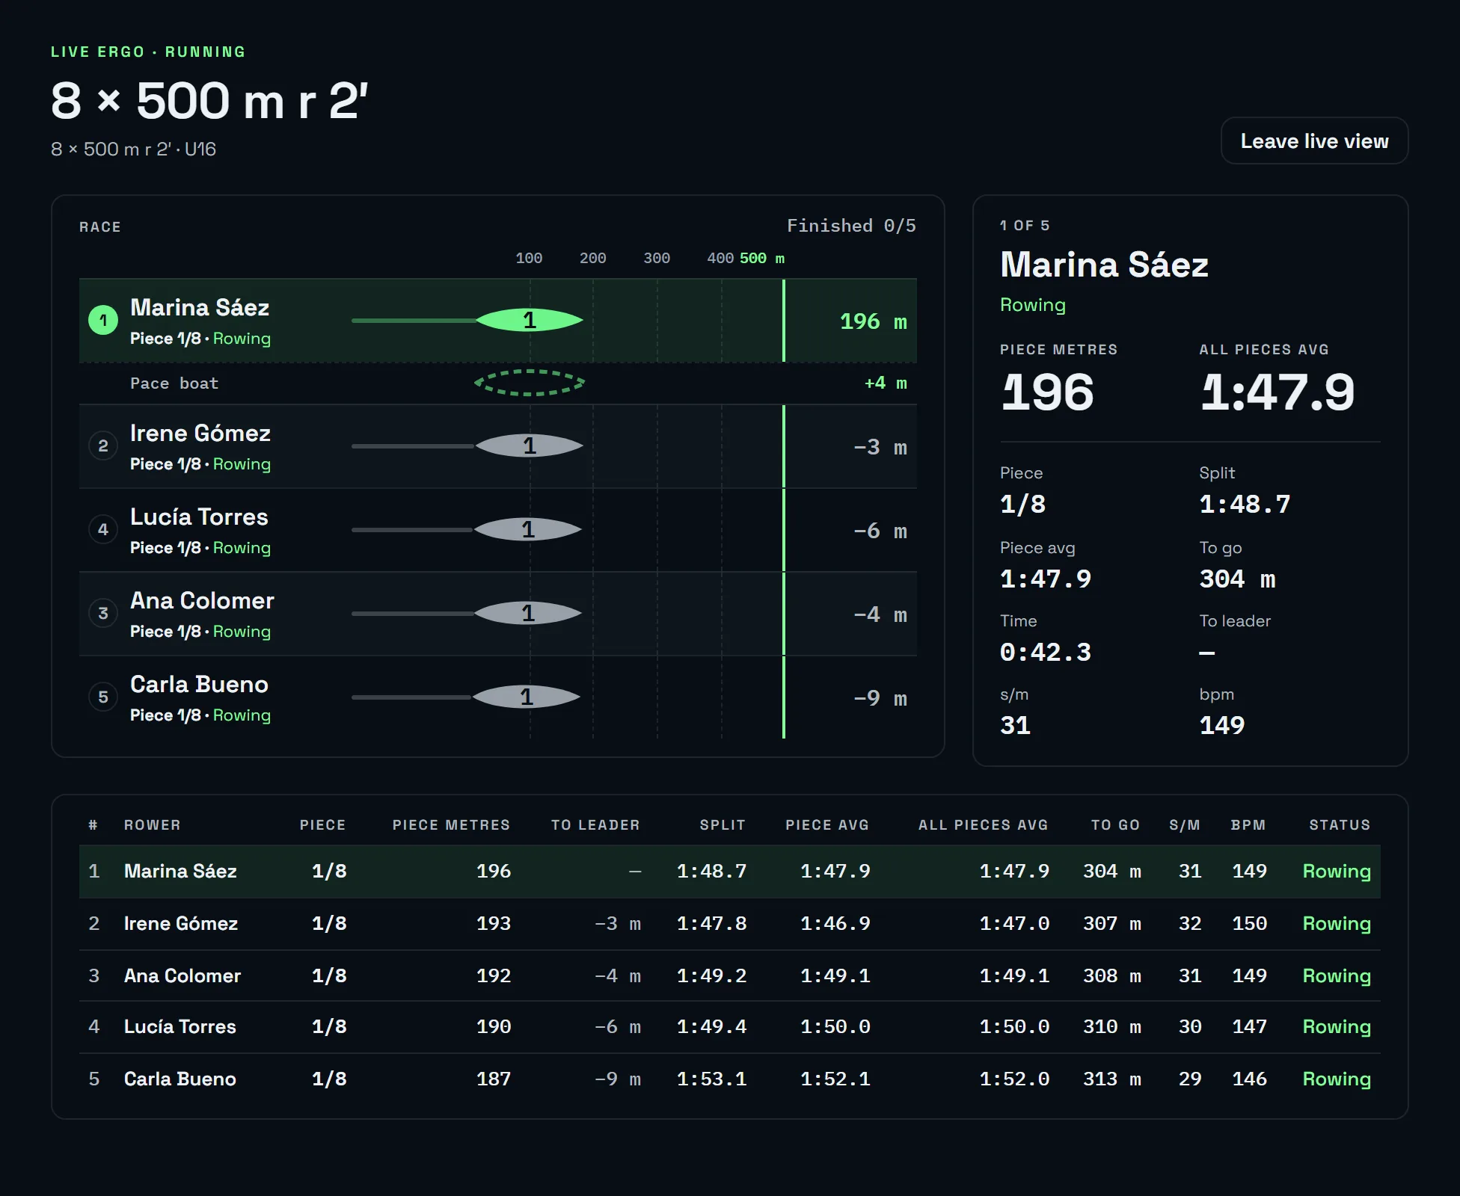1460x1196 pixels.
Task: Click the 1 OF 5 position label
Action: point(1025,226)
